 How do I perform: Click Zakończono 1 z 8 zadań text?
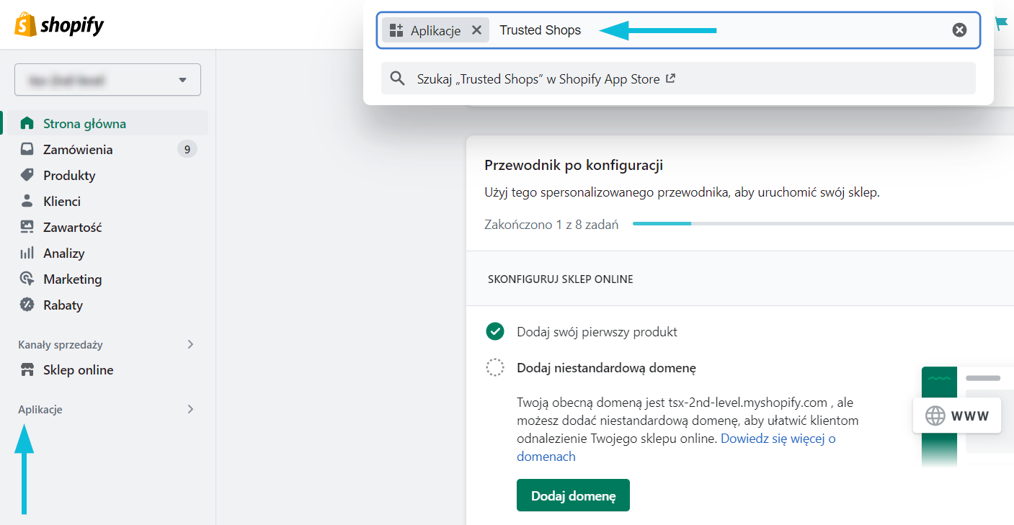click(x=551, y=225)
